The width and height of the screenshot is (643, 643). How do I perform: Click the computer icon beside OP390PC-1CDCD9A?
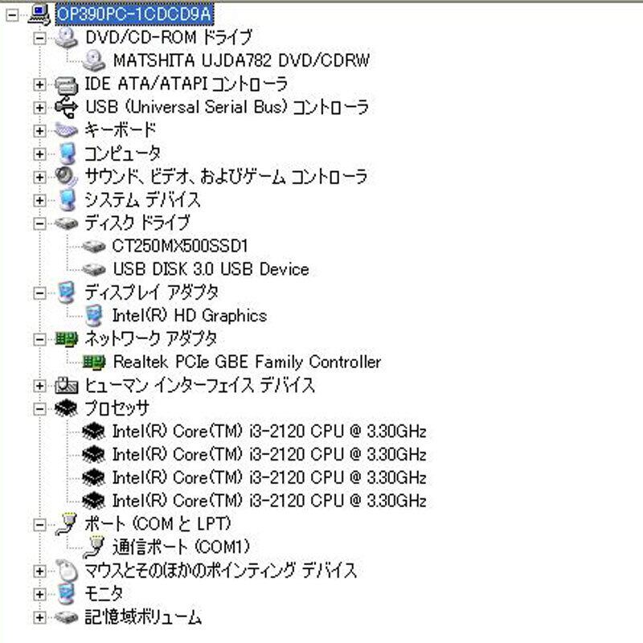point(39,14)
